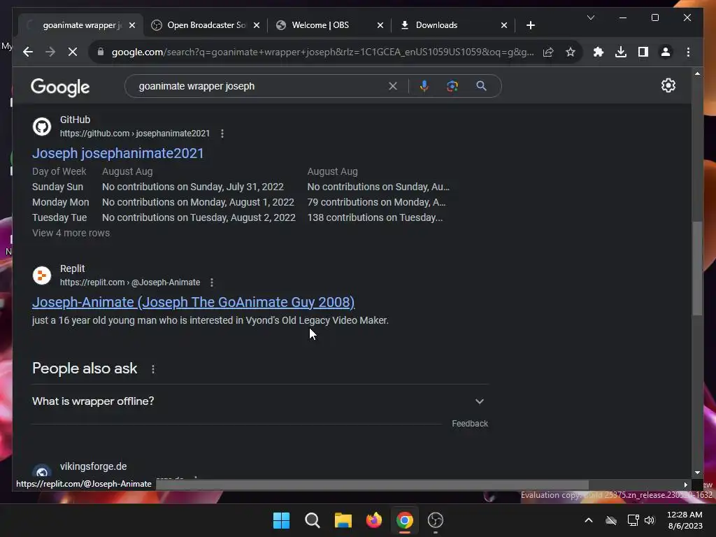Screen dimensions: 716x537
Task: Open network status in system tray
Action: tap(633, 520)
